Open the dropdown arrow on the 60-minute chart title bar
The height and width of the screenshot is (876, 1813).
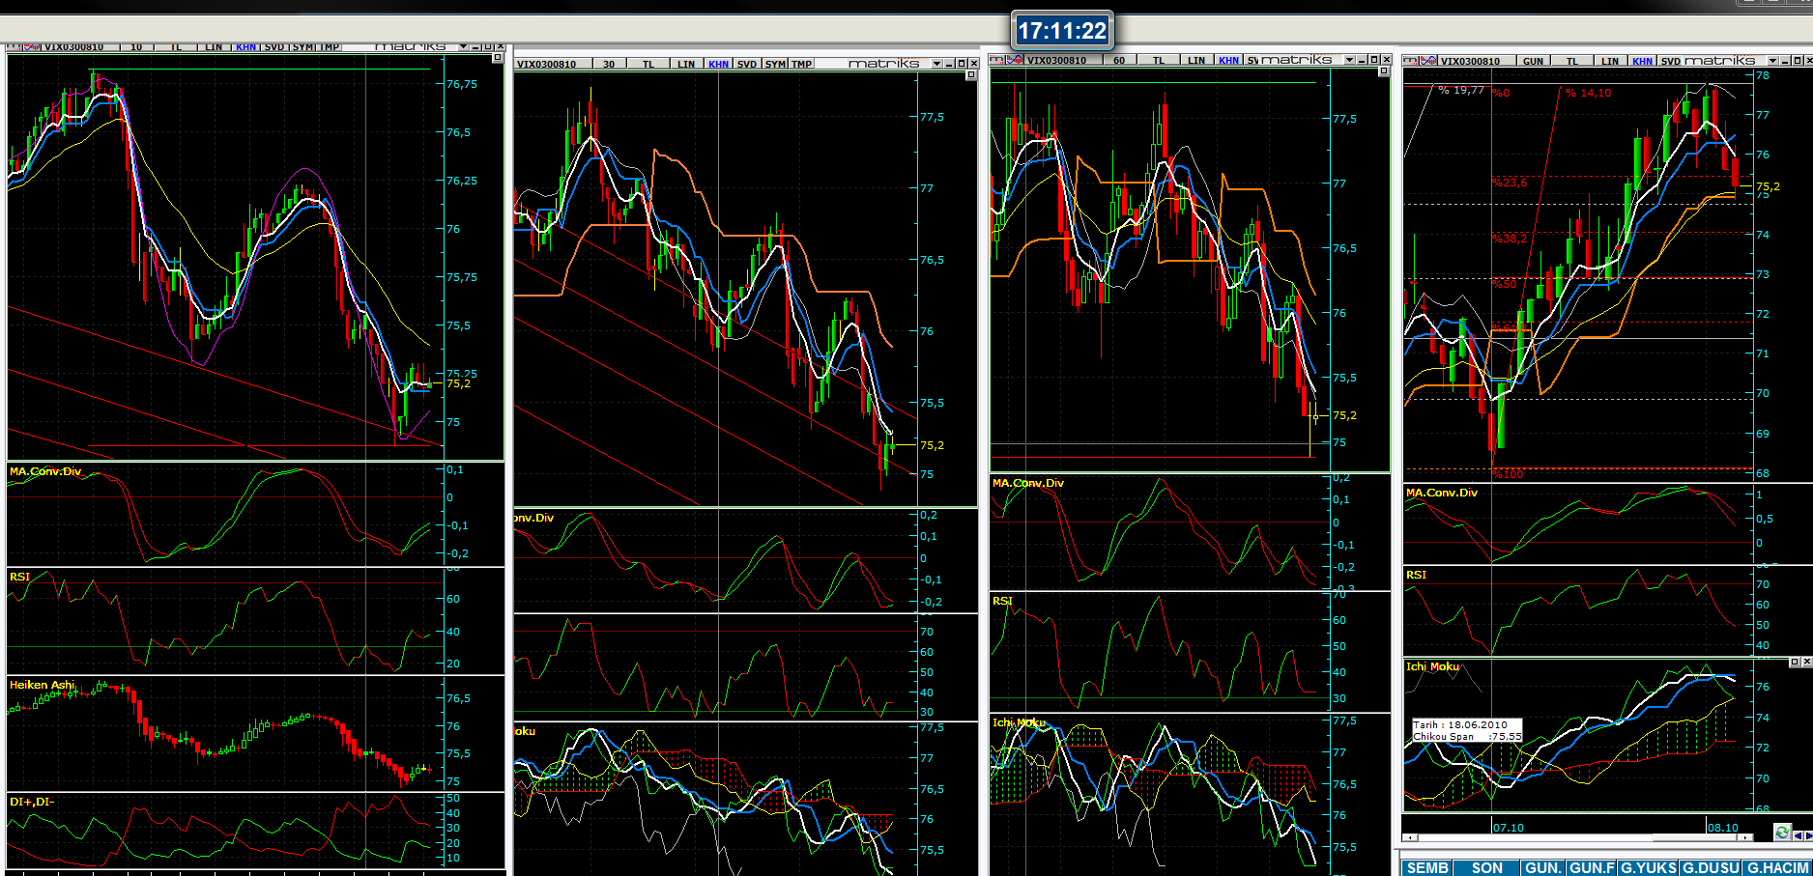pyautogui.click(x=1350, y=60)
